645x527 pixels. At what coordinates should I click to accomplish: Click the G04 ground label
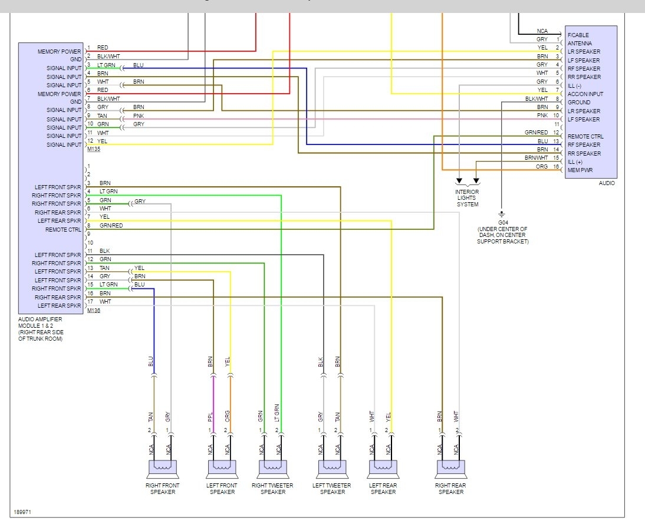(x=503, y=223)
